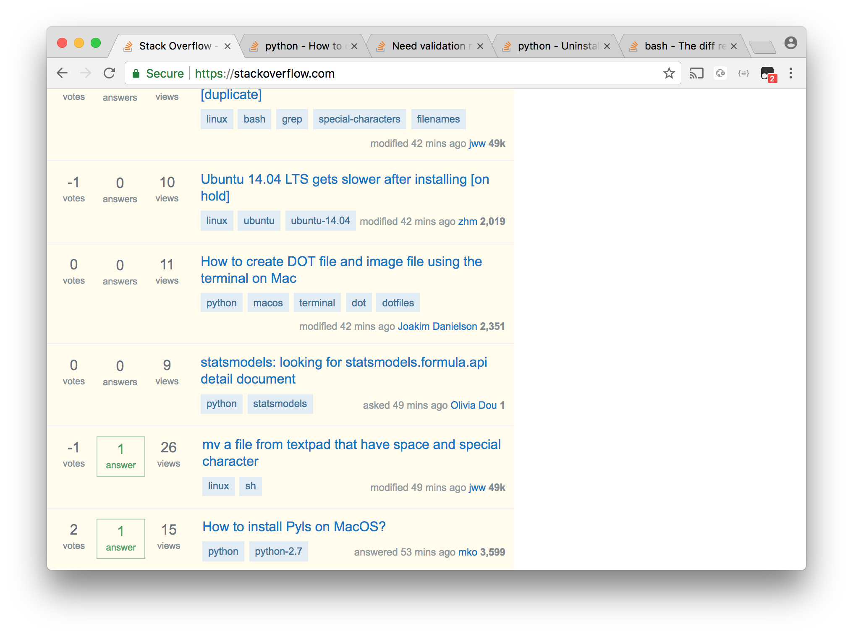Bookmark this page with the star icon
Image resolution: width=853 pixels, height=637 pixels.
click(669, 73)
